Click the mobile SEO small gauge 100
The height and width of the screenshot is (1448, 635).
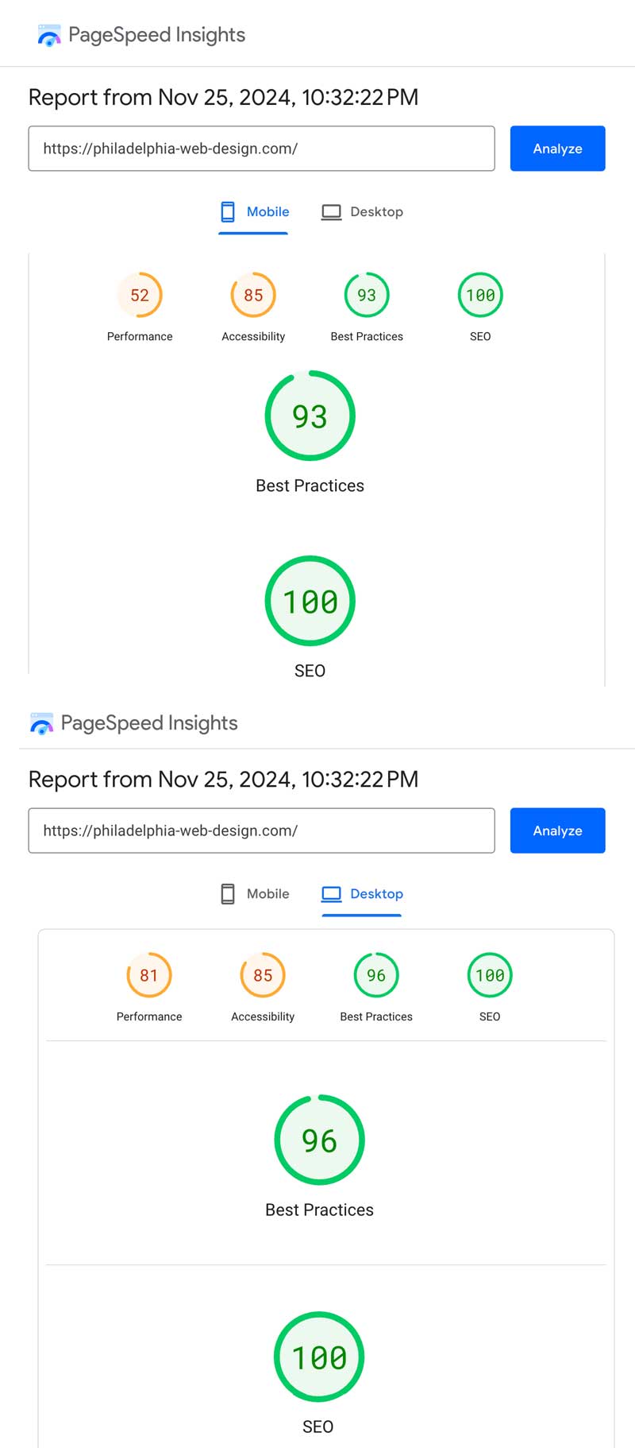tap(480, 296)
